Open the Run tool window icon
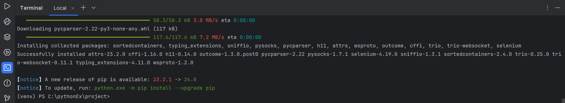This screenshot has height=103, width=565. point(7,6)
